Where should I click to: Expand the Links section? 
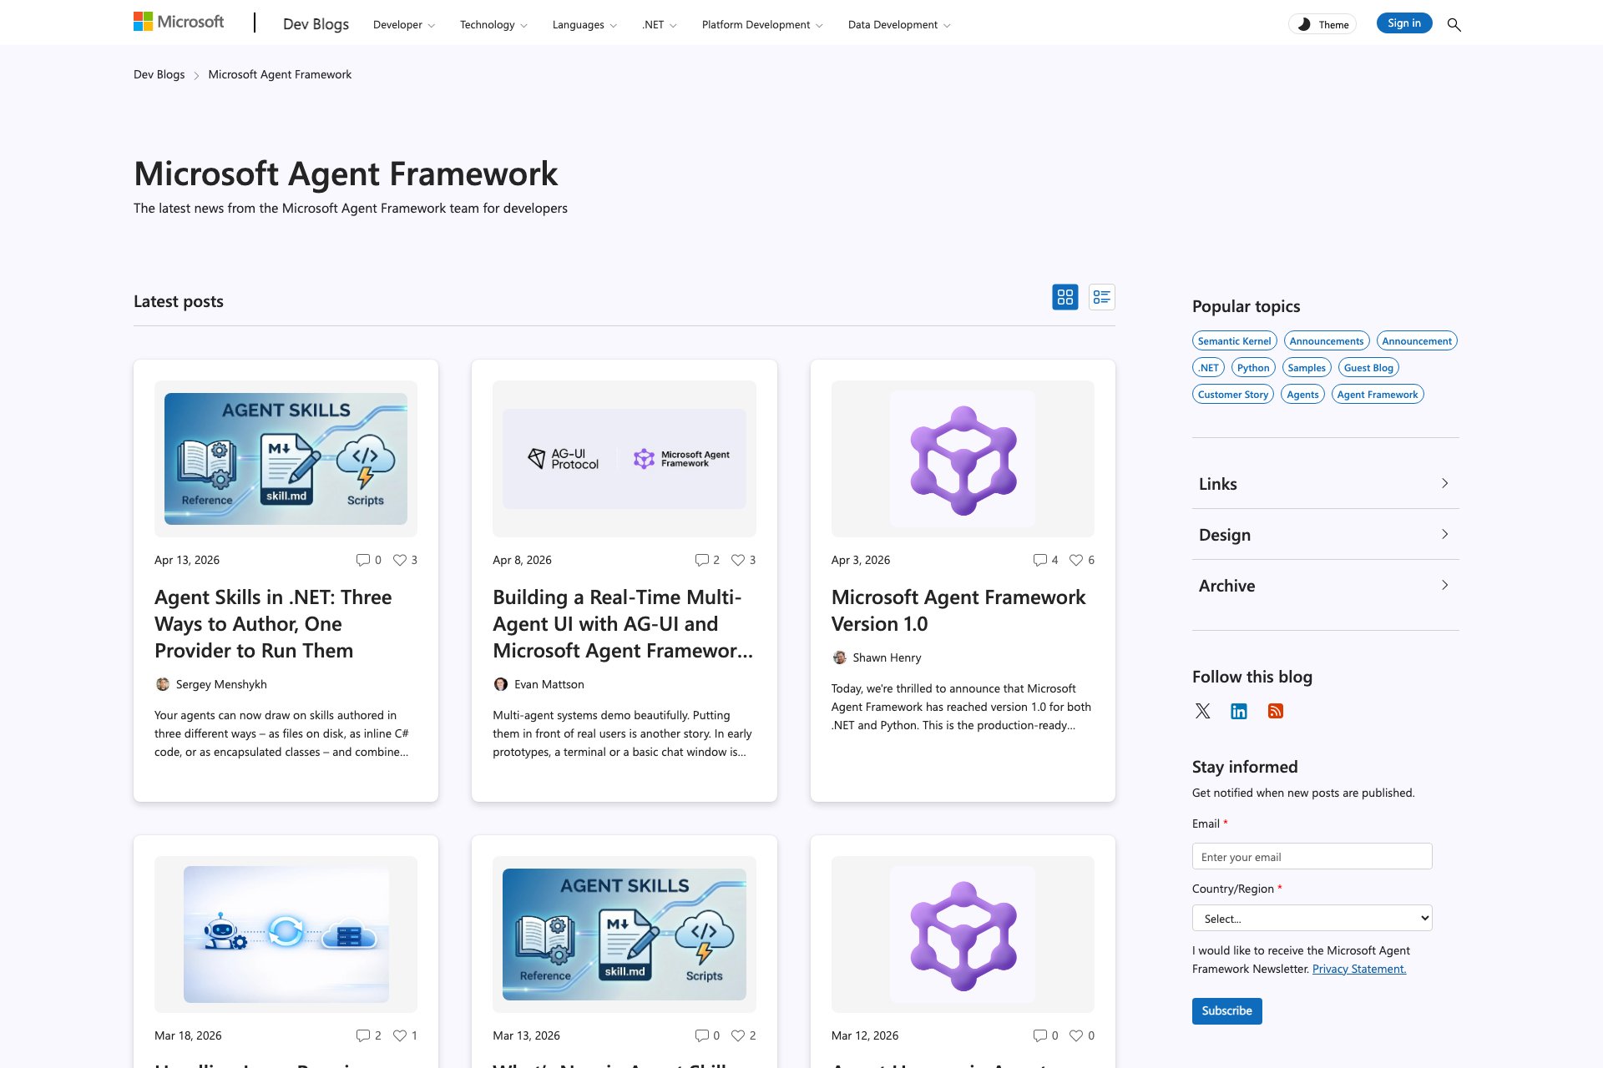(x=1325, y=484)
